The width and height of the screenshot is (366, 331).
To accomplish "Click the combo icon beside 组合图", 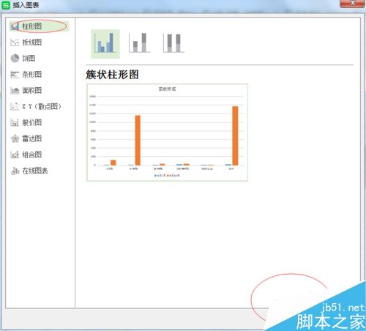I will tap(15, 155).
